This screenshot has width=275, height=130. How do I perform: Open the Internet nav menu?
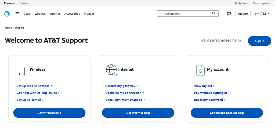[55, 14]
